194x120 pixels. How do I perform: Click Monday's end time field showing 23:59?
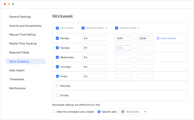tap(145, 38)
